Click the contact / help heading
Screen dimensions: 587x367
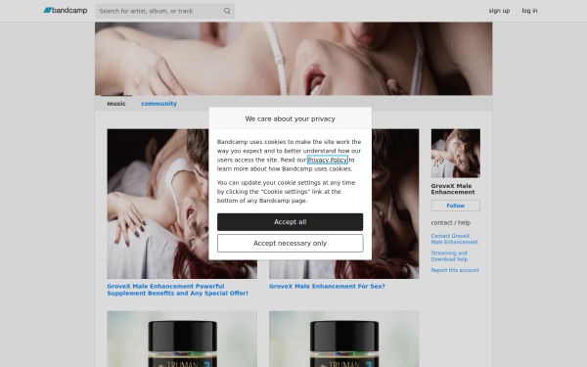[x=451, y=223]
